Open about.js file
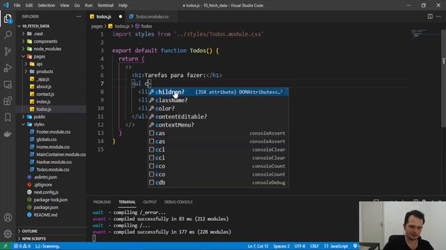The height and width of the screenshot is (250, 446). pyautogui.click(x=51, y=87)
